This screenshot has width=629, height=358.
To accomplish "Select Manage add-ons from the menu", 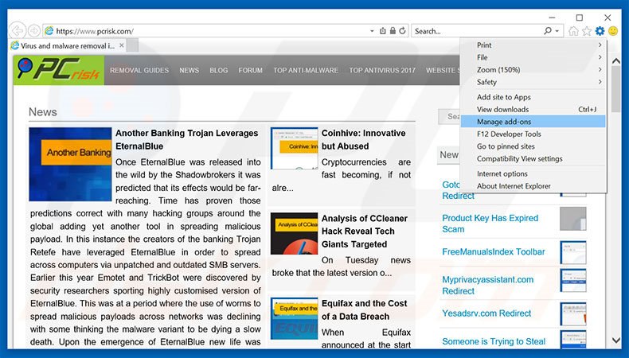I will 533,122.
